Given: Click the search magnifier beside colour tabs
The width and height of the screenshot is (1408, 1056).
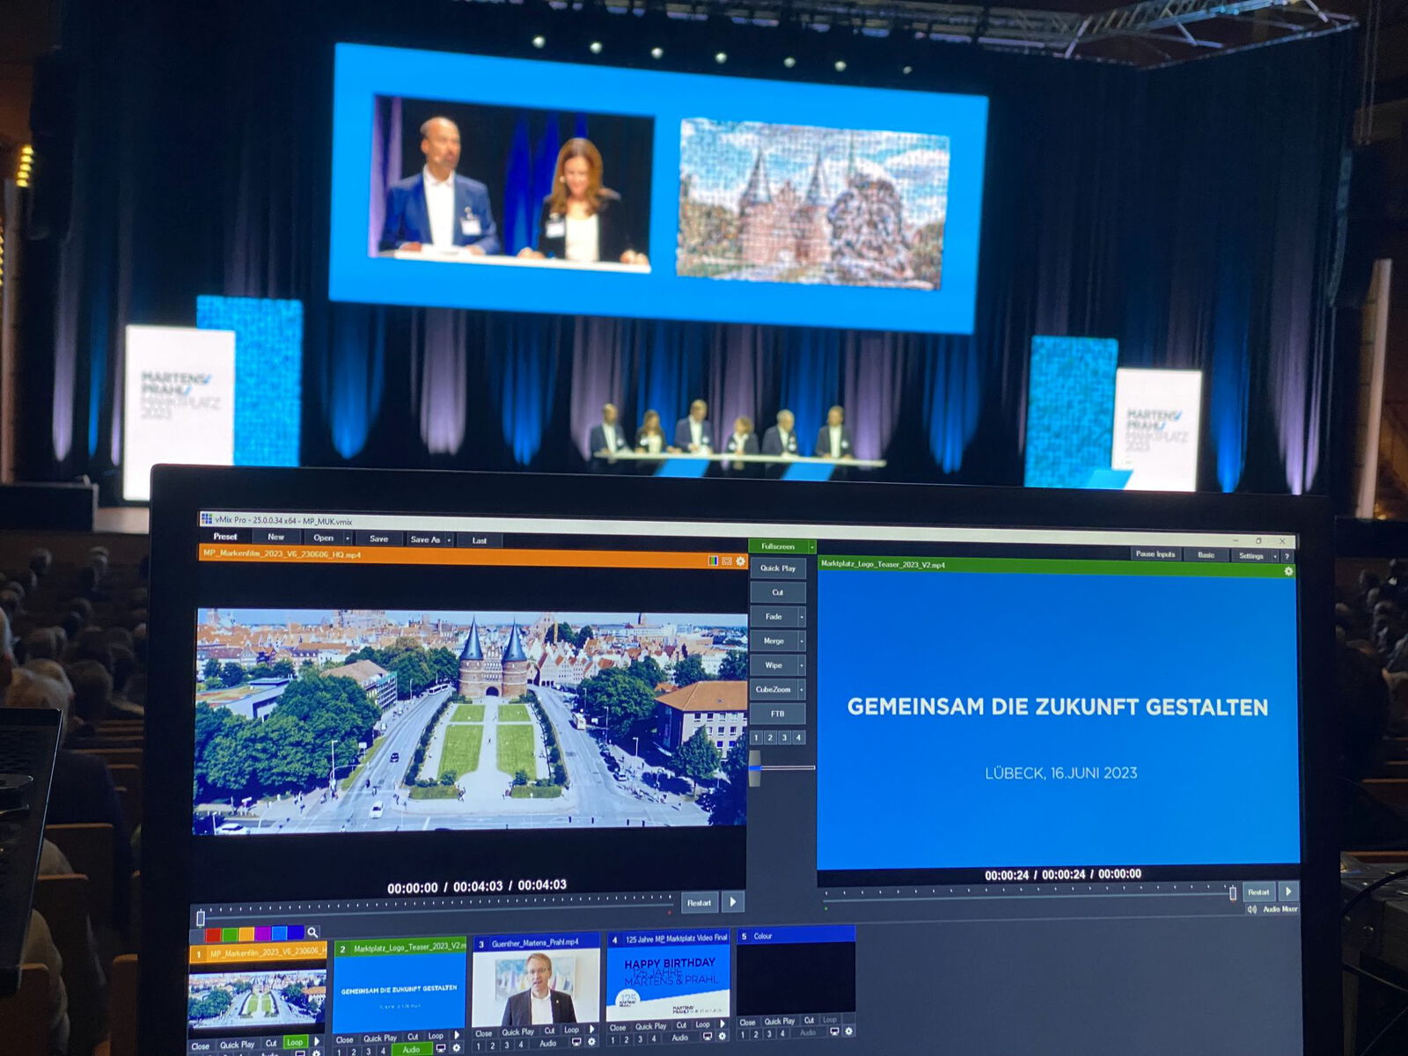Looking at the screenshot, I should click(x=312, y=933).
